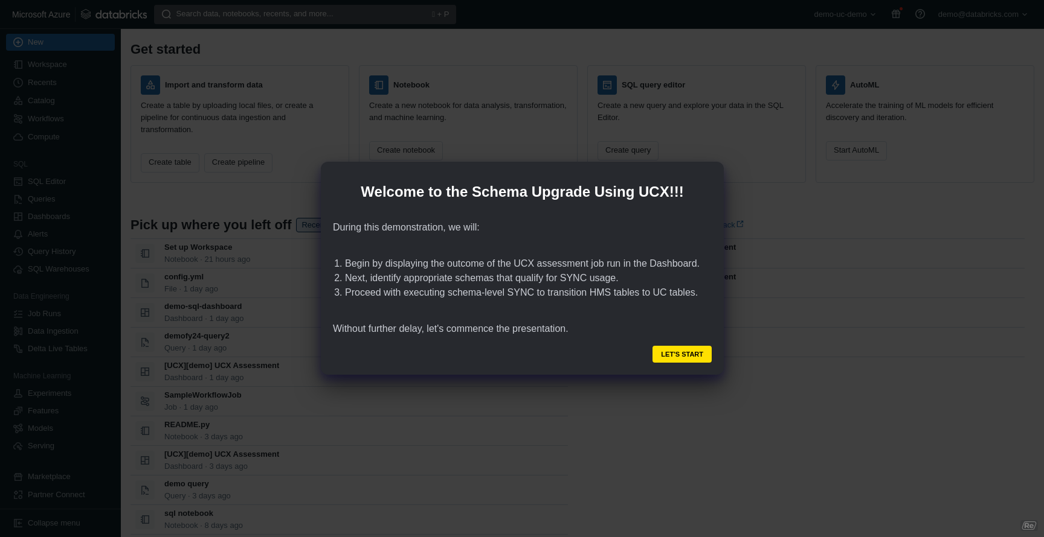
Task: Open Partner Connect icon in sidebar
Action: tap(18, 495)
